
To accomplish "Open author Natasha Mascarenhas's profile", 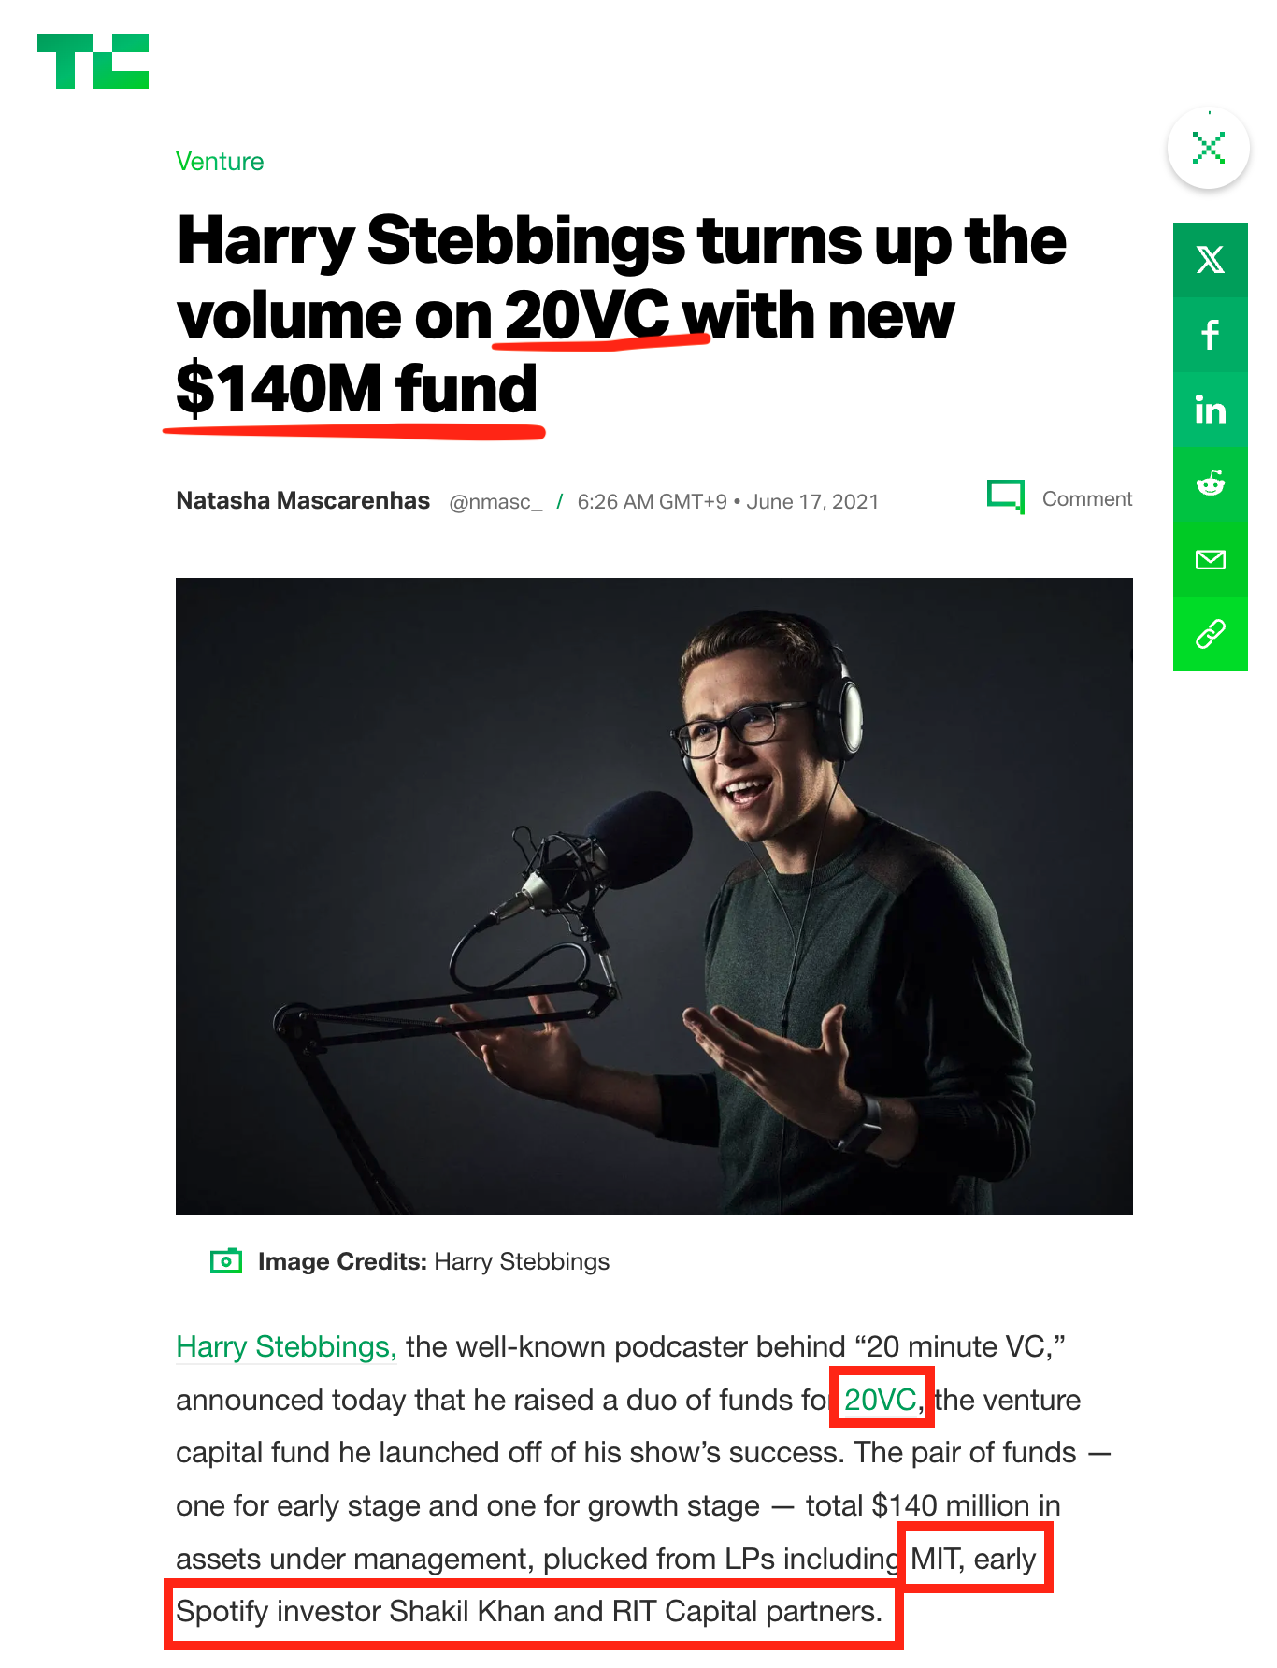I will pos(303,501).
